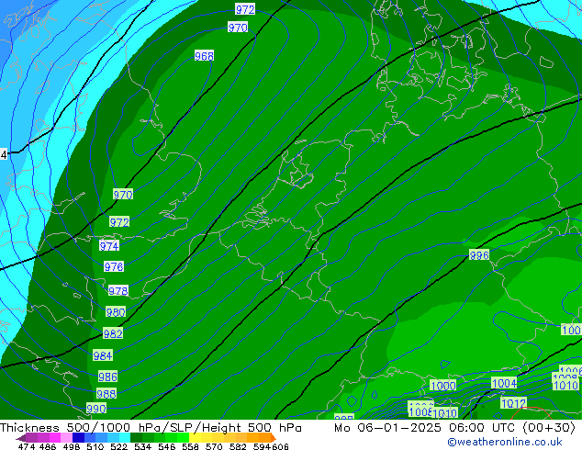Click the 980 isobar label

coord(116,312)
